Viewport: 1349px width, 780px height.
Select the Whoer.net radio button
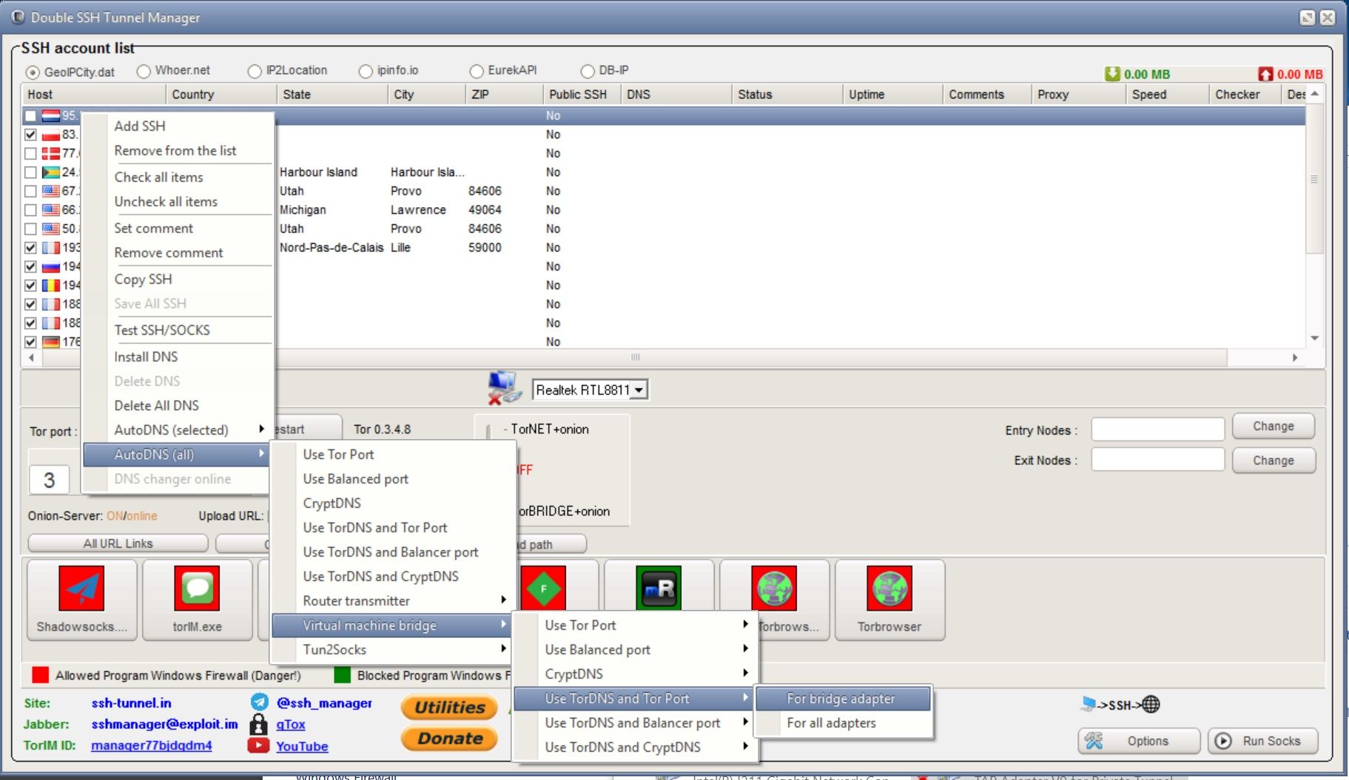(x=144, y=71)
